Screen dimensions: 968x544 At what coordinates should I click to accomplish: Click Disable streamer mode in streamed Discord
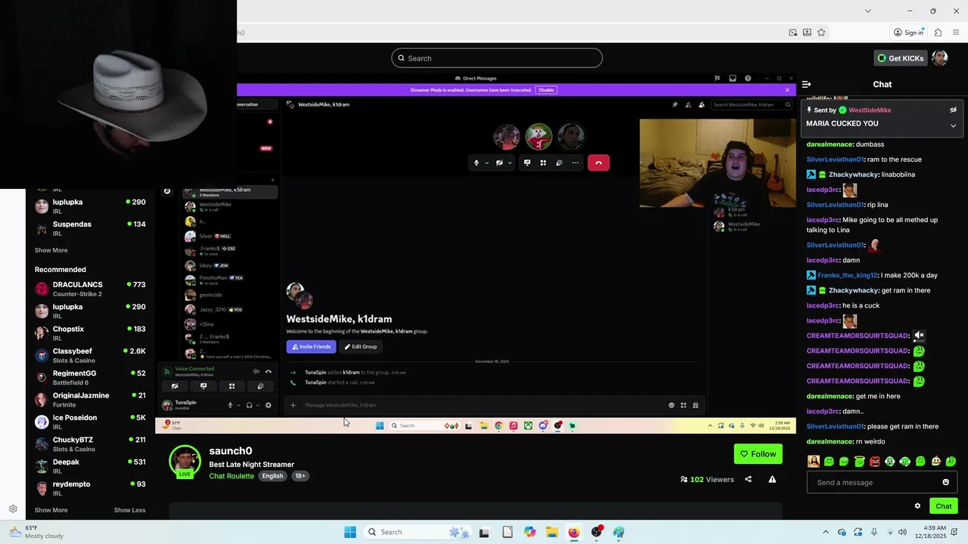click(546, 90)
